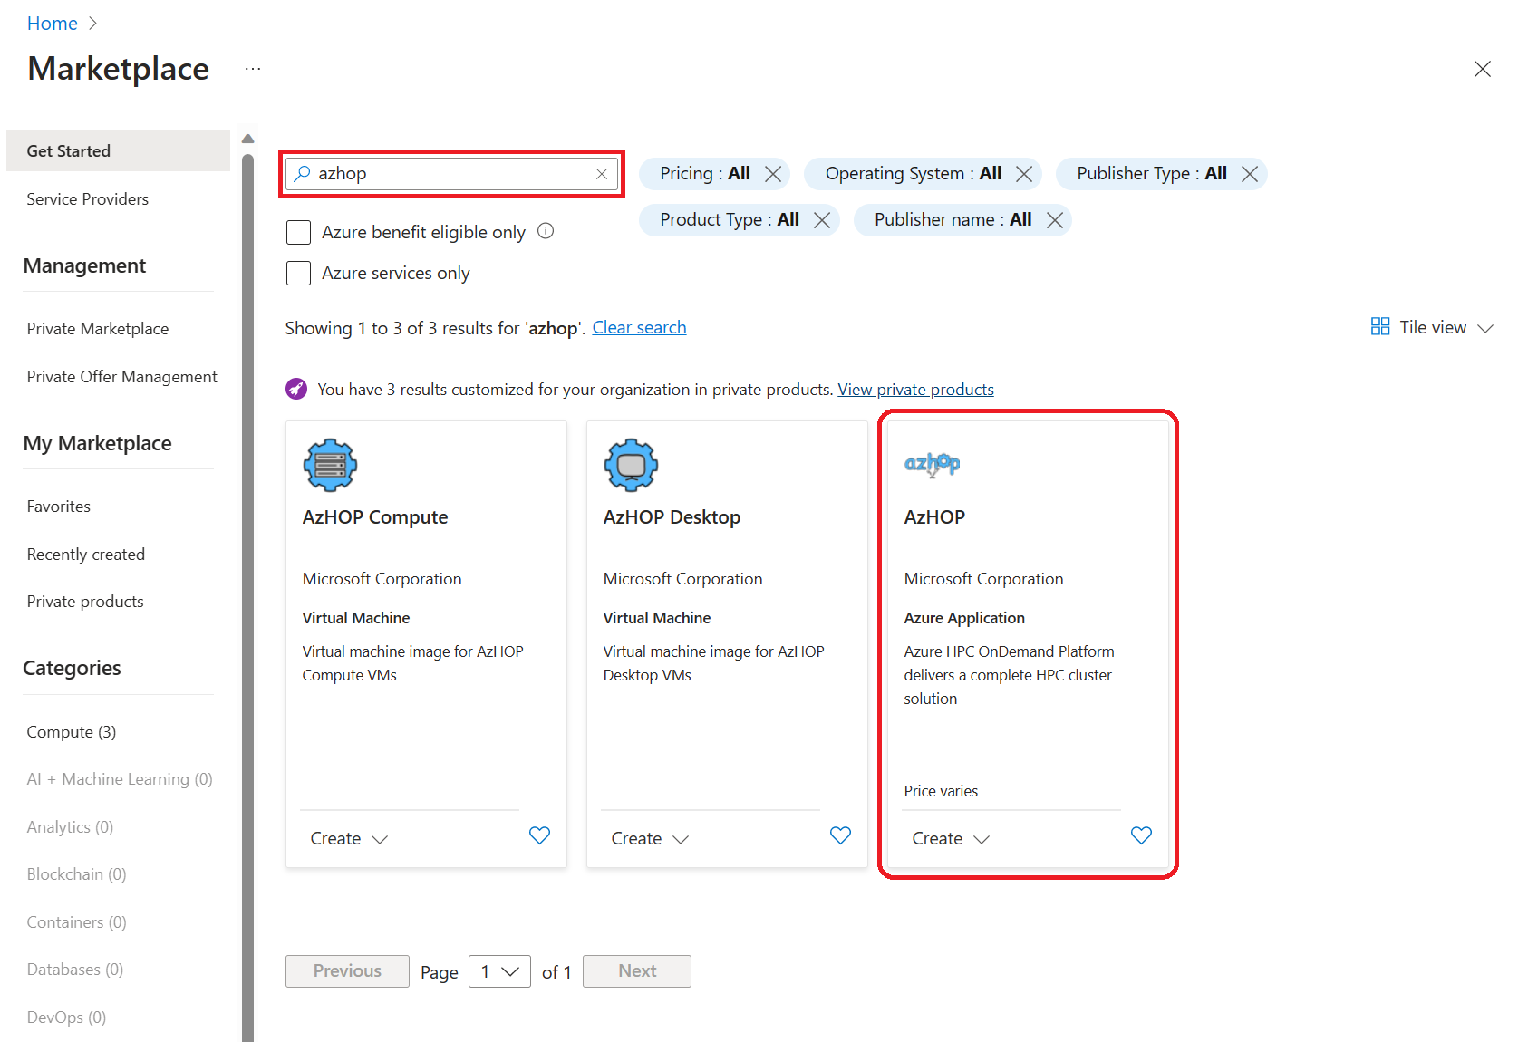Click Microsoft Corporation on AzHOP Compute card
1528x1042 pixels.
click(x=382, y=579)
